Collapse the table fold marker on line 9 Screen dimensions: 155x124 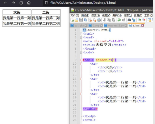pyautogui.click(x=81, y=60)
